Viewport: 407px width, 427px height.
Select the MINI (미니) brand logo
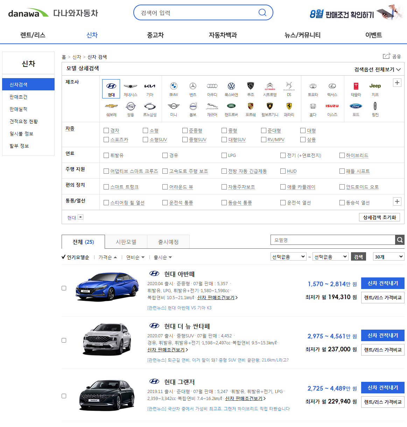[174, 109]
